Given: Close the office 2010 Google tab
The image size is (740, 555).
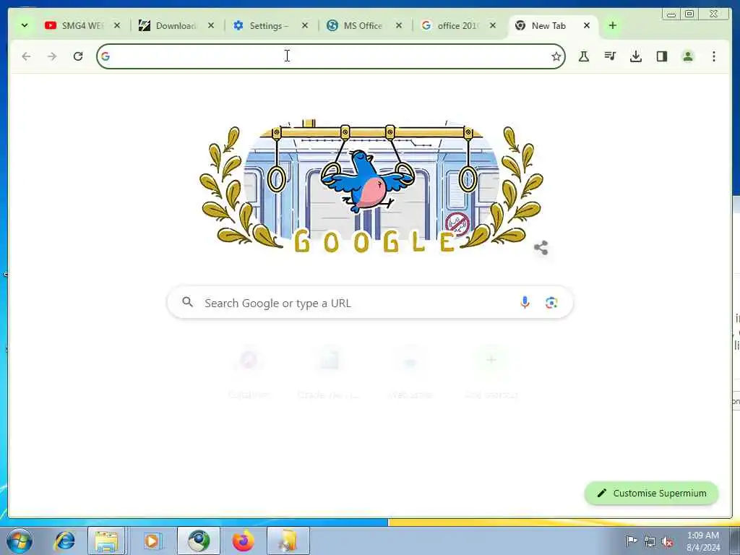Looking at the screenshot, I should coord(492,25).
